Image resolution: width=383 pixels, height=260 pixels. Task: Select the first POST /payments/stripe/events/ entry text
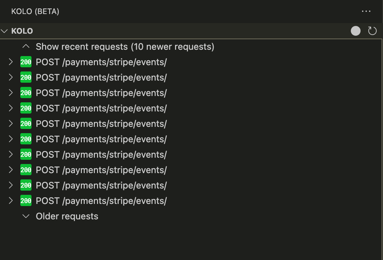(101, 62)
